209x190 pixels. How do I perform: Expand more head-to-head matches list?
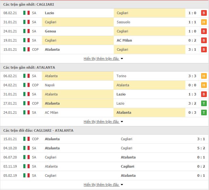click(103, 185)
